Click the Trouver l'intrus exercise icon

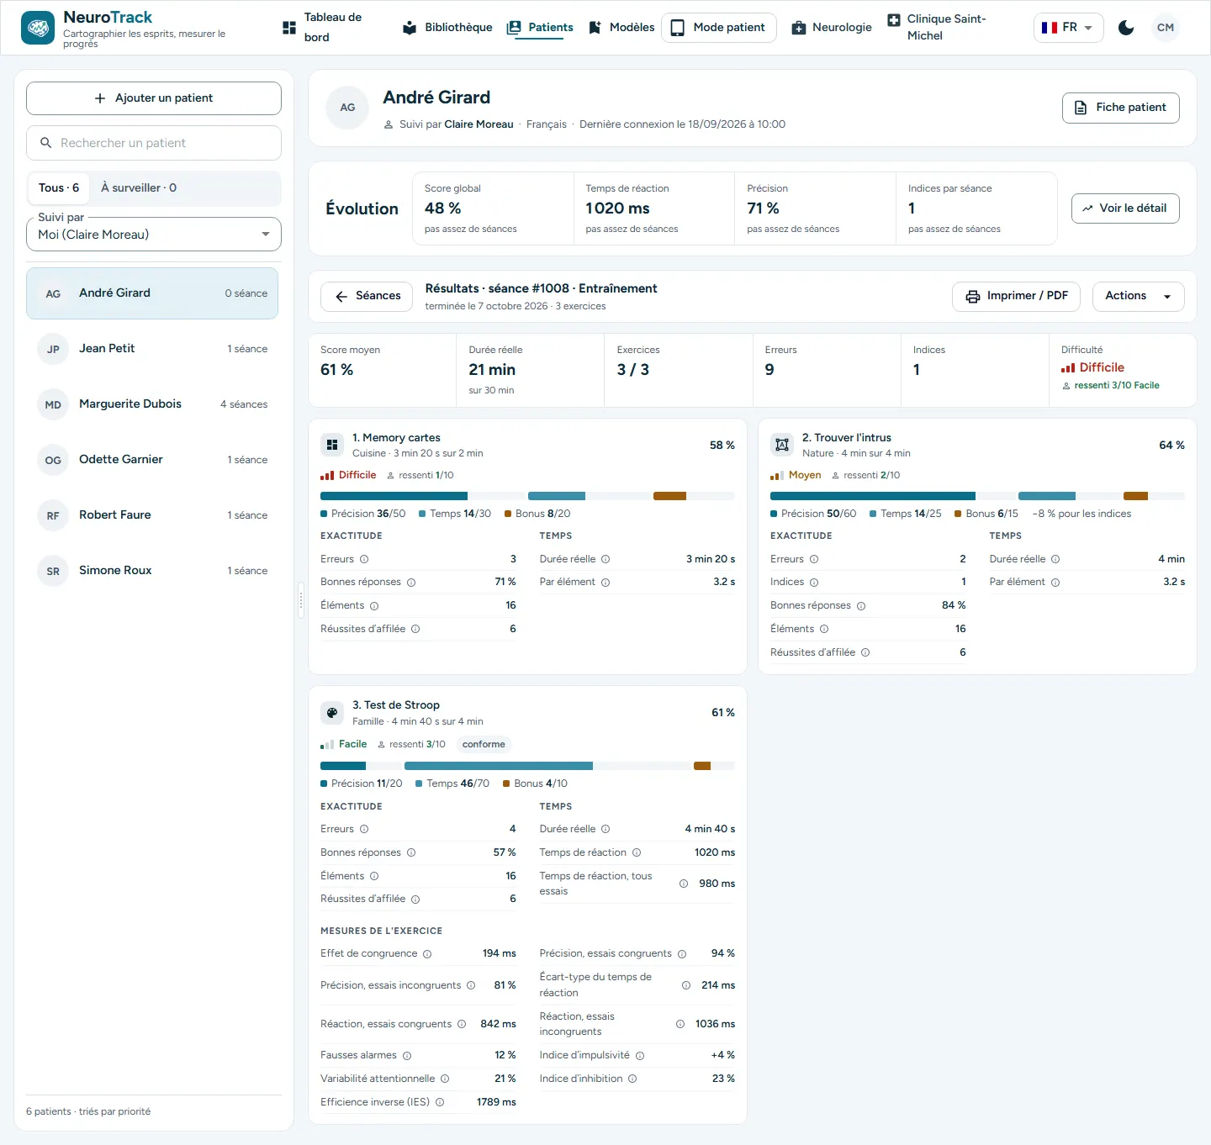(782, 445)
